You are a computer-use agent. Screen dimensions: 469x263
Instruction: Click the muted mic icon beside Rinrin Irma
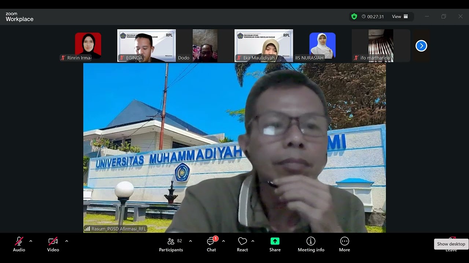pos(63,58)
